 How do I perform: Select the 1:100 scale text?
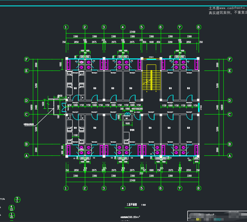click(x=143, y=205)
